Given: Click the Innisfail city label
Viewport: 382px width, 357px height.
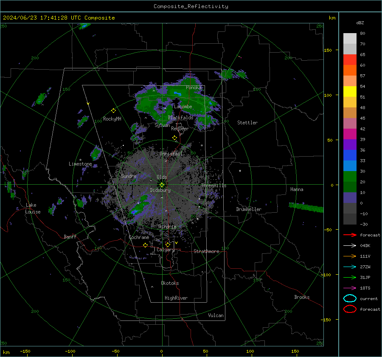Looking at the screenshot, I should tap(171, 154).
